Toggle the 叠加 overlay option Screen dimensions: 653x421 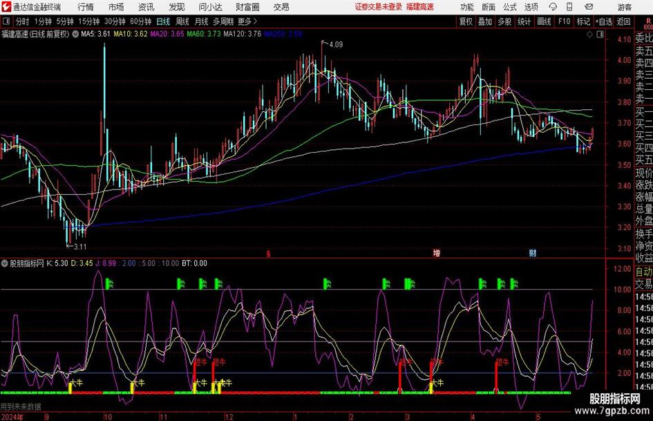[x=485, y=21]
